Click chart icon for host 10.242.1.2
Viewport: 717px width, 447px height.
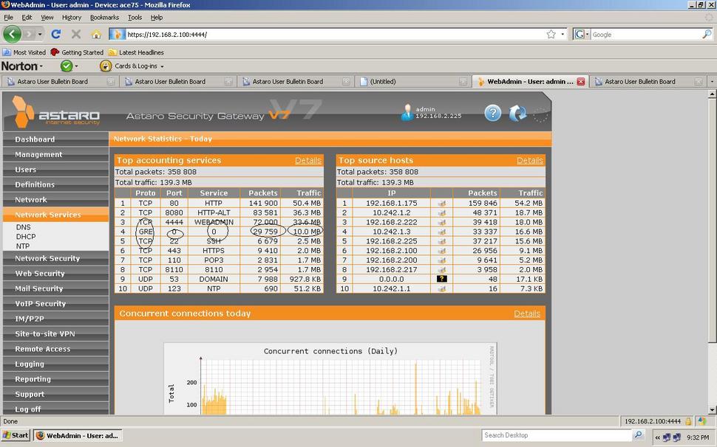tap(442, 213)
